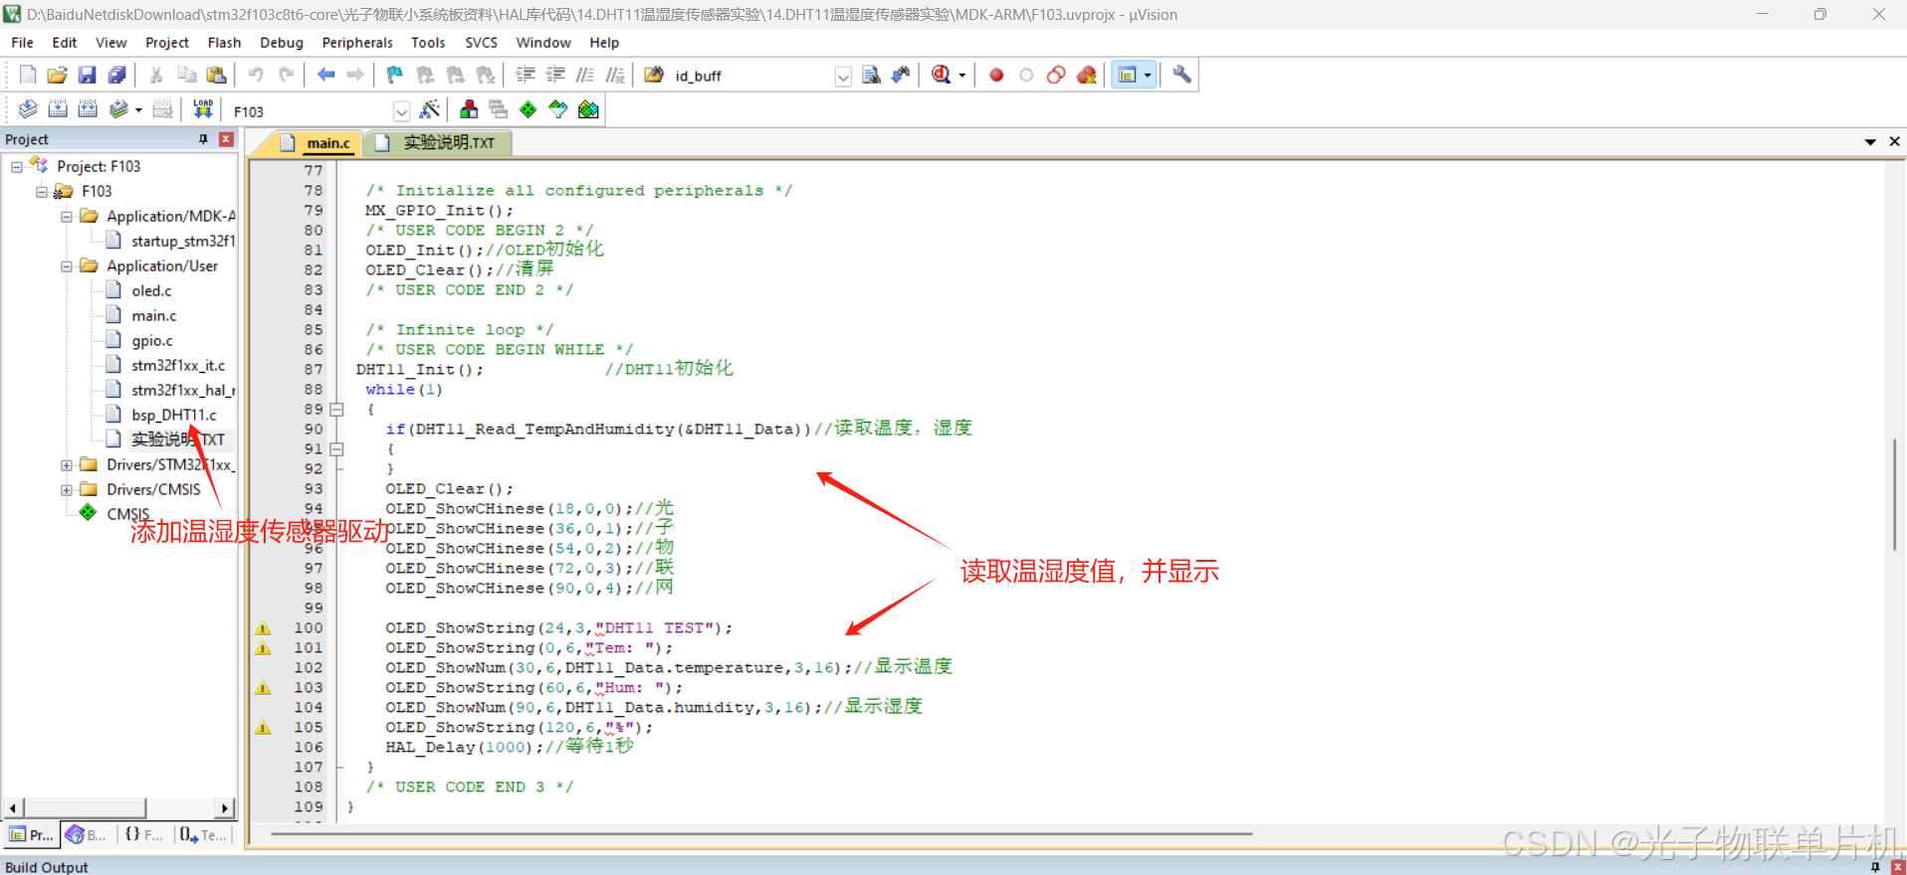Open the id_buff search combo dropdown
Screen dimensions: 1907x875
coord(843,76)
